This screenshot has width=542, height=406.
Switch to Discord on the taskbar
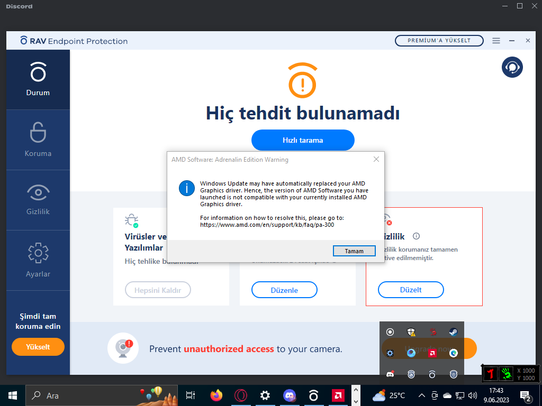tap(290, 395)
